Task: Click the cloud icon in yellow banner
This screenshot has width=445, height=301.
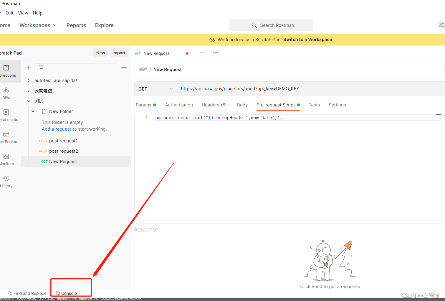Action: point(212,40)
